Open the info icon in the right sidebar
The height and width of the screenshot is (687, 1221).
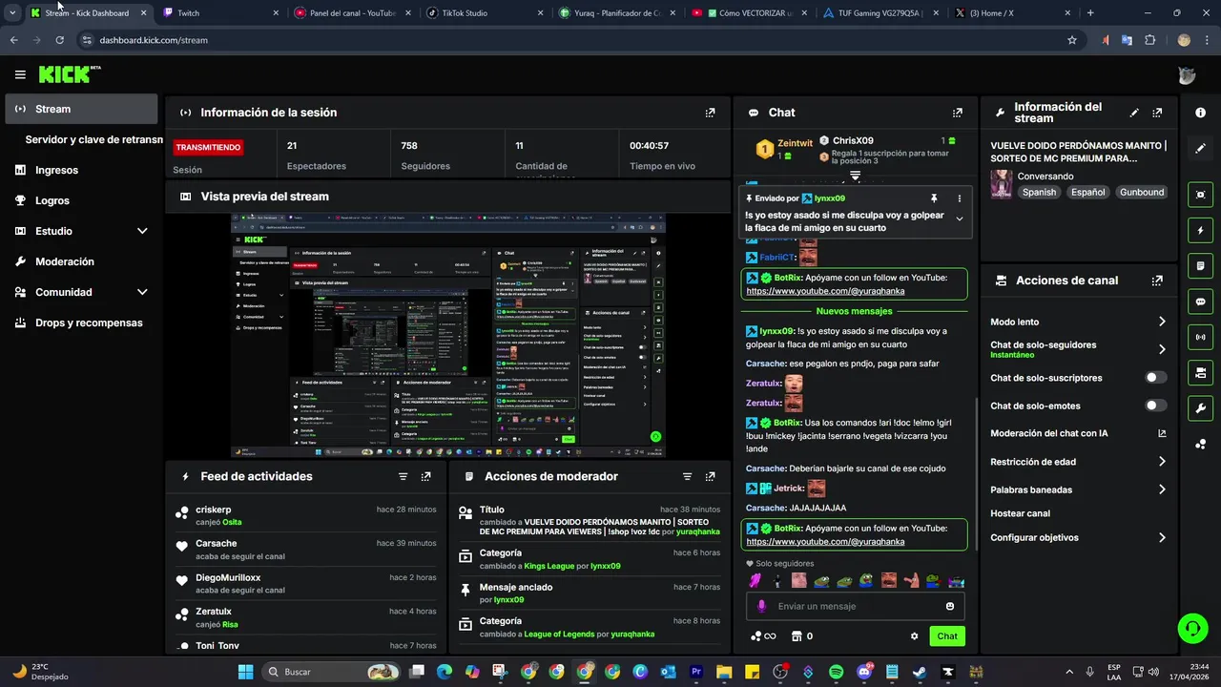click(1200, 113)
